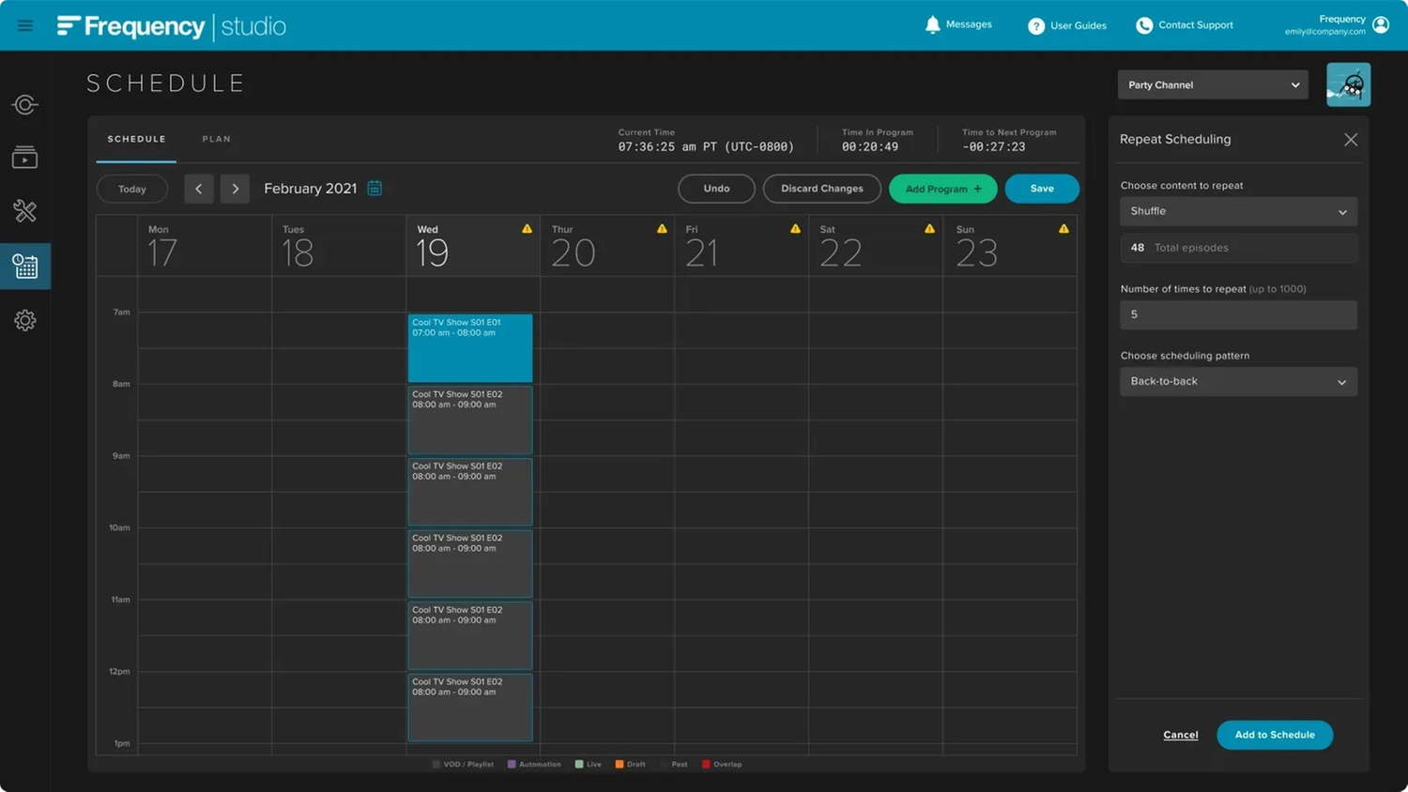Screen dimensions: 1408x792
Task: Open the Settings gear in sidebar
Action: (x=25, y=321)
